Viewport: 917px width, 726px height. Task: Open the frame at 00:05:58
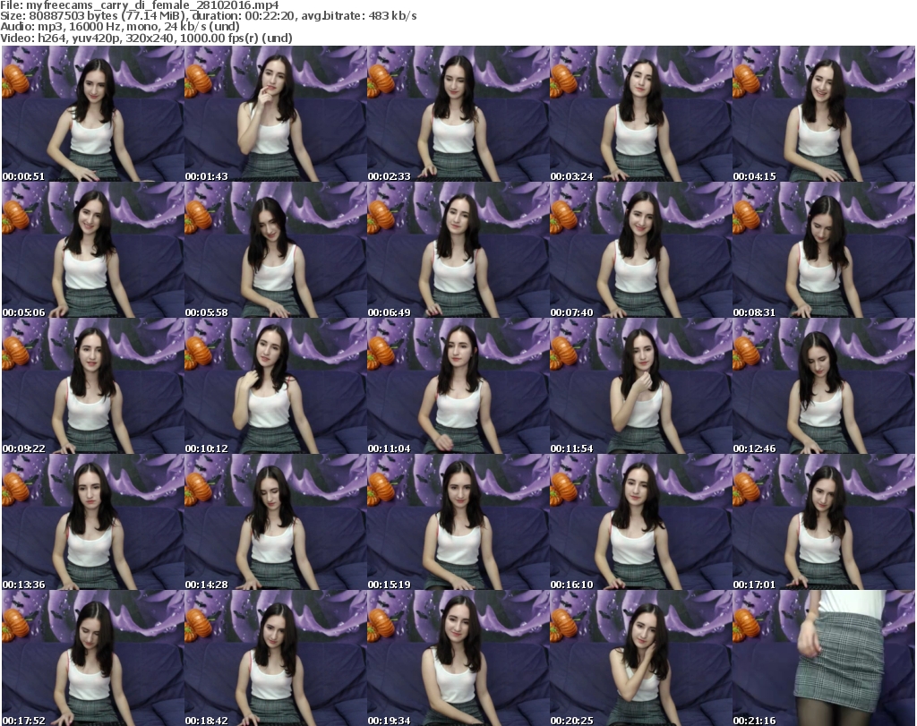[x=276, y=250]
